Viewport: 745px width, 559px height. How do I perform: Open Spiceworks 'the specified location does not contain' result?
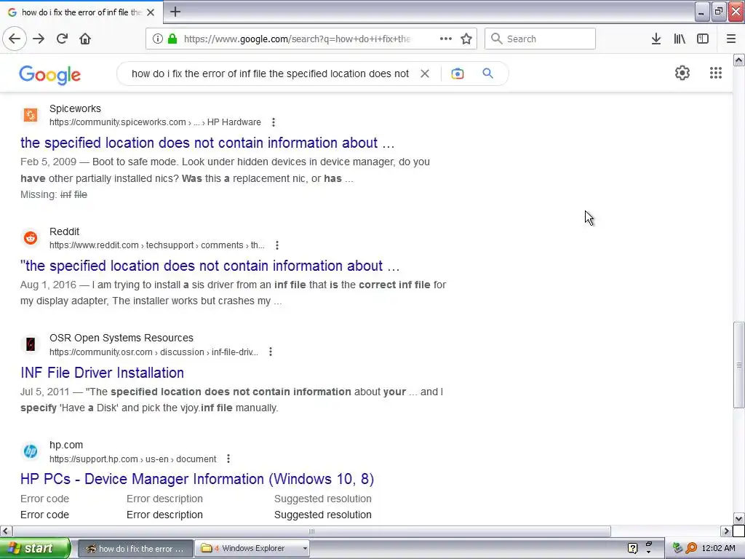tap(207, 143)
